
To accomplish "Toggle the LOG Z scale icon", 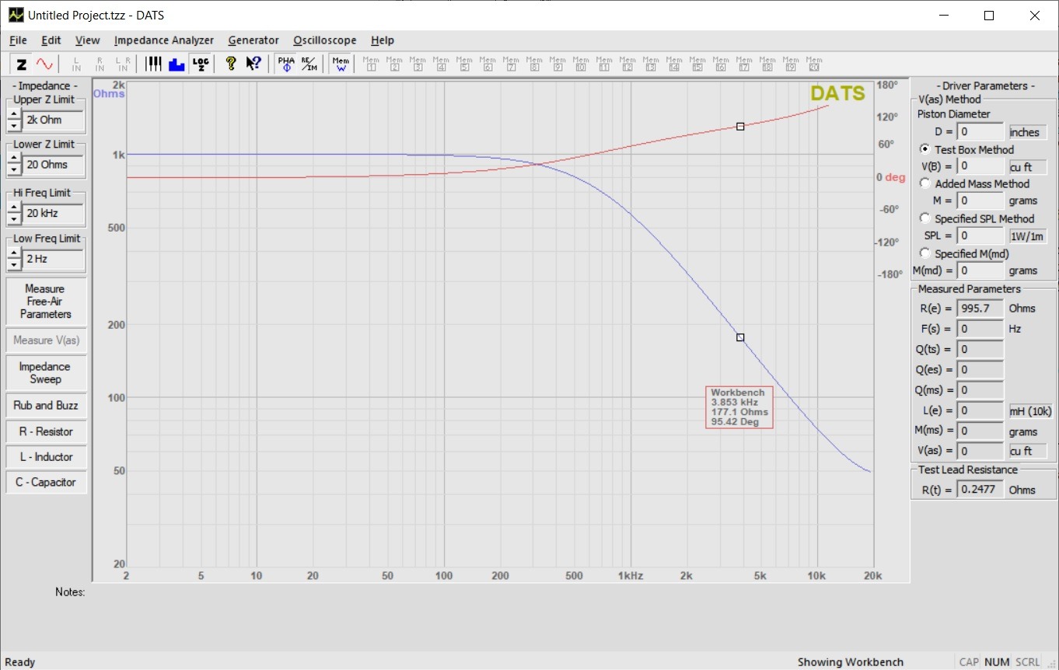I will pyautogui.click(x=201, y=64).
